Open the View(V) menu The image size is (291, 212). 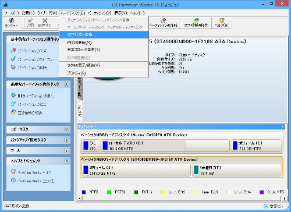120,13
